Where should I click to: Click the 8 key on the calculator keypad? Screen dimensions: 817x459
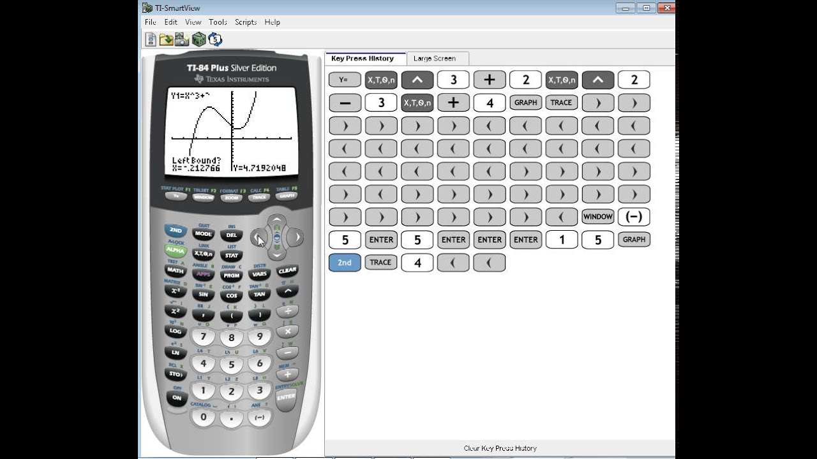click(232, 338)
